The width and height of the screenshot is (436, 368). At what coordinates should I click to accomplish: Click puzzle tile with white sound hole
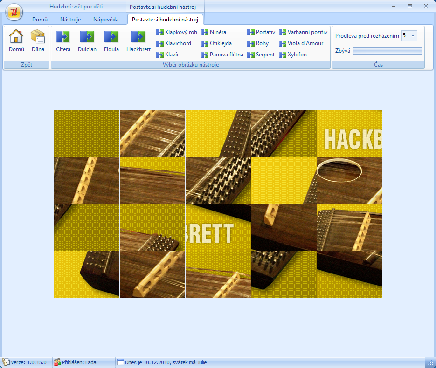pyautogui.click(x=350, y=180)
